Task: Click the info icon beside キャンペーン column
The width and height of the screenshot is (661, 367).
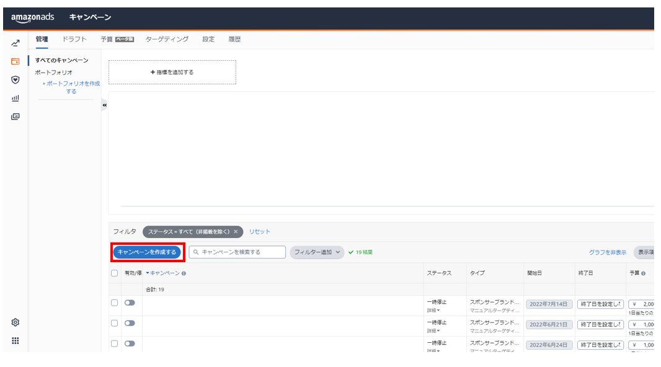Action: (184, 273)
